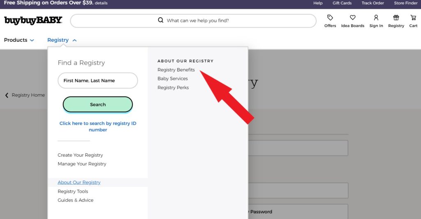Open the Registry gift icon
The width and height of the screenshot is (421, 219).
396,18
